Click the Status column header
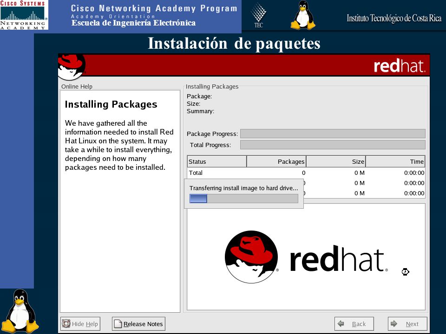Viewport: 446px width, 334px height. [217, 161]
